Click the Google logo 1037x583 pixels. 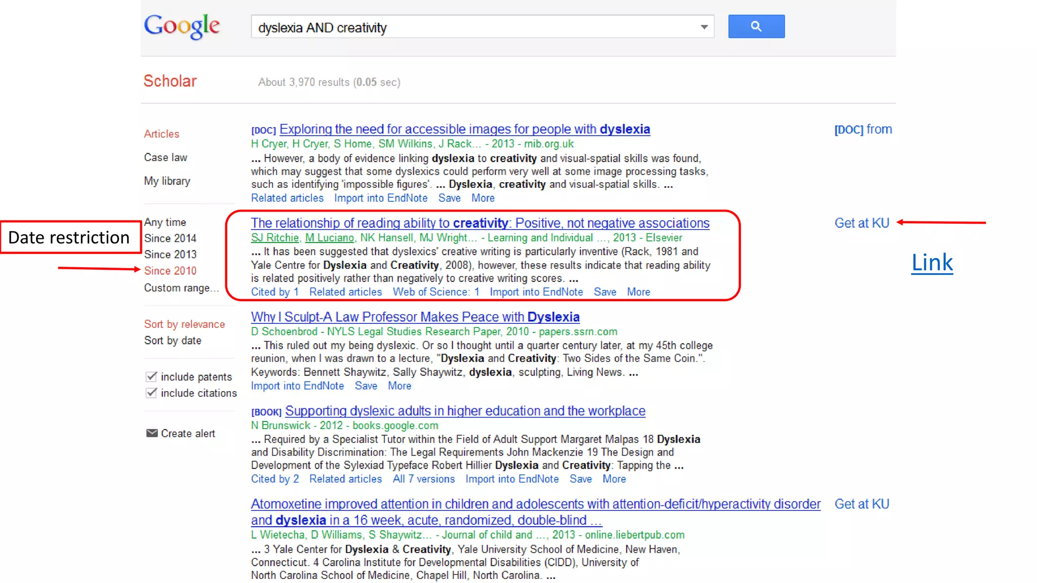pyautogui.click(x=182, y=26)
